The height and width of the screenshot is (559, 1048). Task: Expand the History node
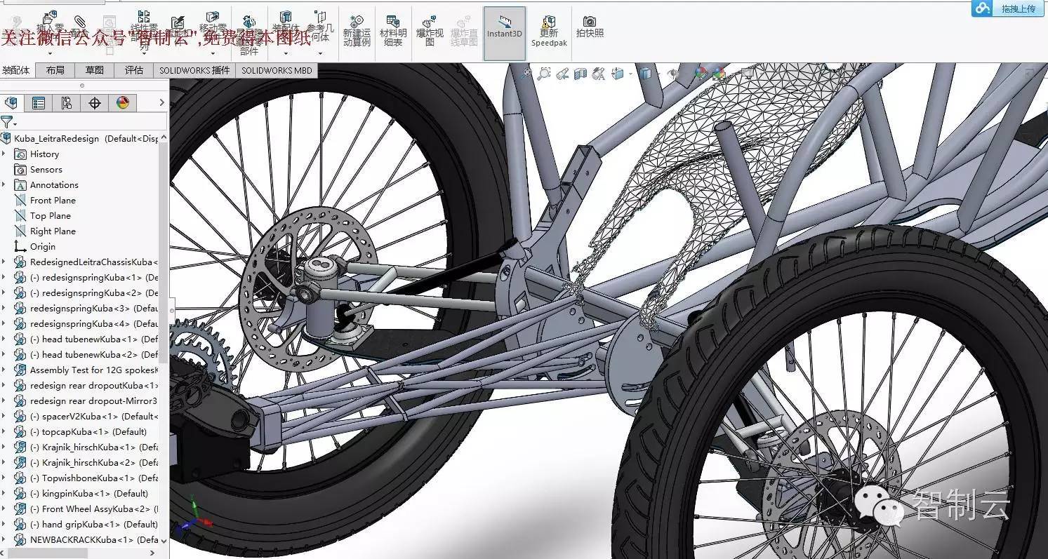point(4,154)
